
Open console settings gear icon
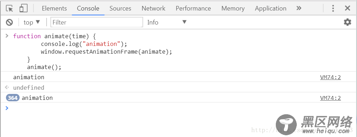[347, 22]
